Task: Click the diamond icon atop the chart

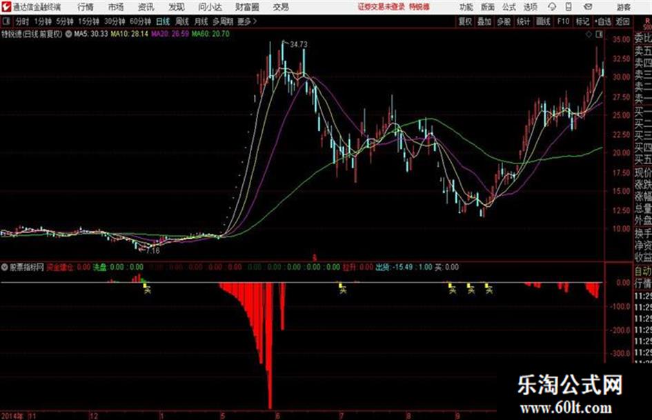Action: click(x=589, y=34)
